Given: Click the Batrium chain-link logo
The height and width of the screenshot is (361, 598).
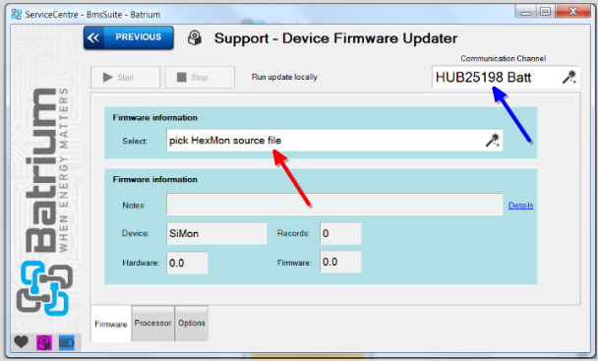Looking at the screenshot, I should point(44,288).
